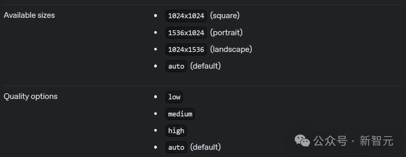Click the "(landscape)" description text
Screen dimensions: 406x157
(x=231, y=49)
